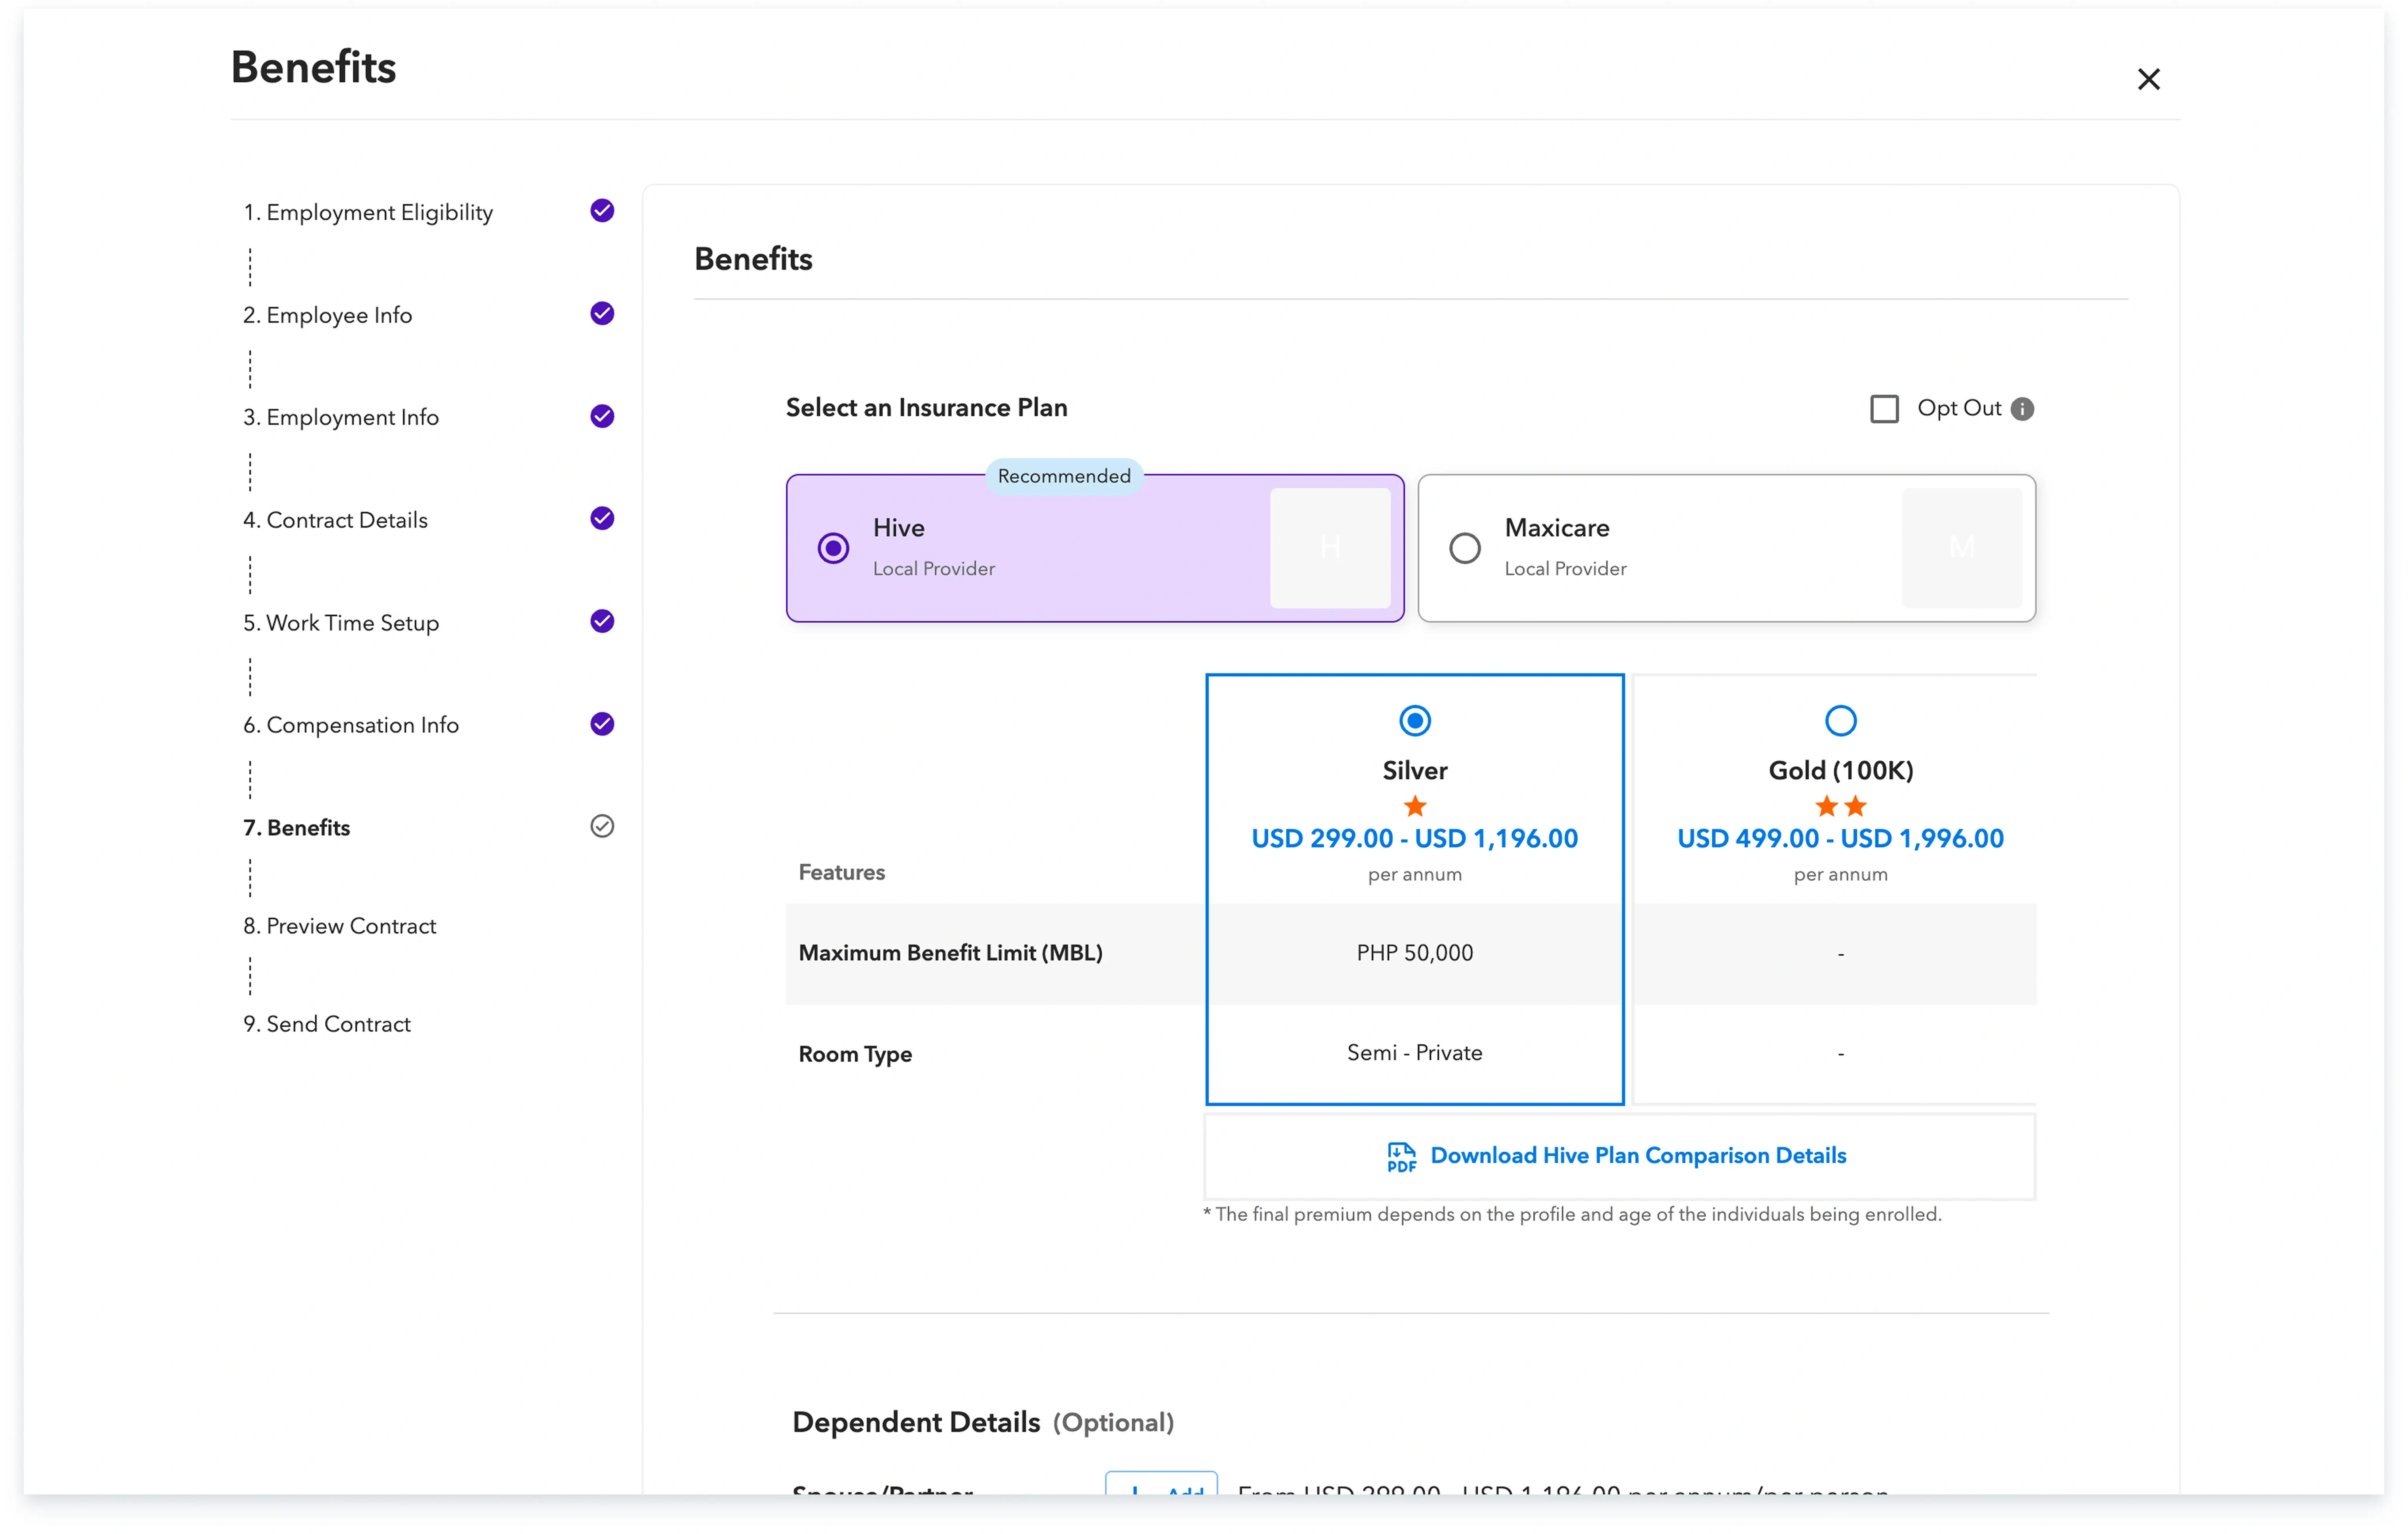The image size is (2408, 1534).
Task: Open step 5 Work Time Setup
Action: tap(341, 623)
